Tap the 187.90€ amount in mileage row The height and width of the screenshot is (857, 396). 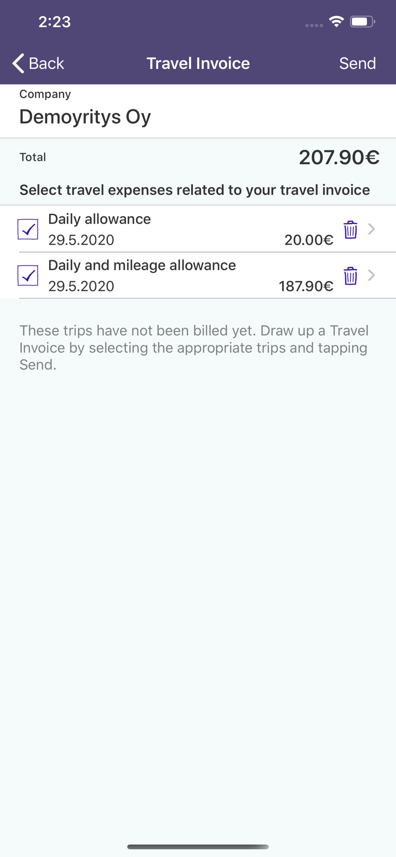click(x=306, y=286)
